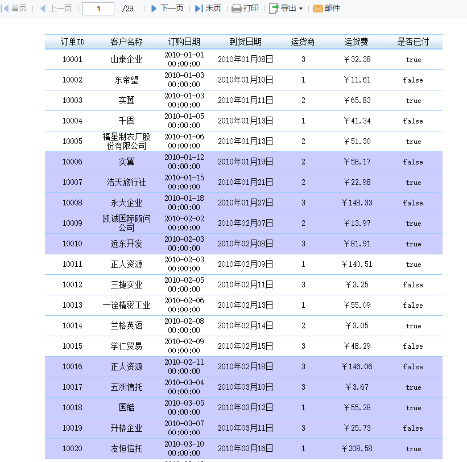Click freight value ￥146.06
467x462 pixels.
[357, 366]
